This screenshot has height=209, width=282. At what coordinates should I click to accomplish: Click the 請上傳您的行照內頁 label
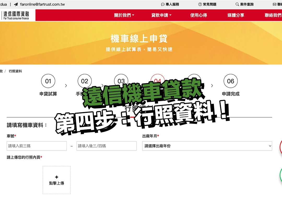pos(25,157)
